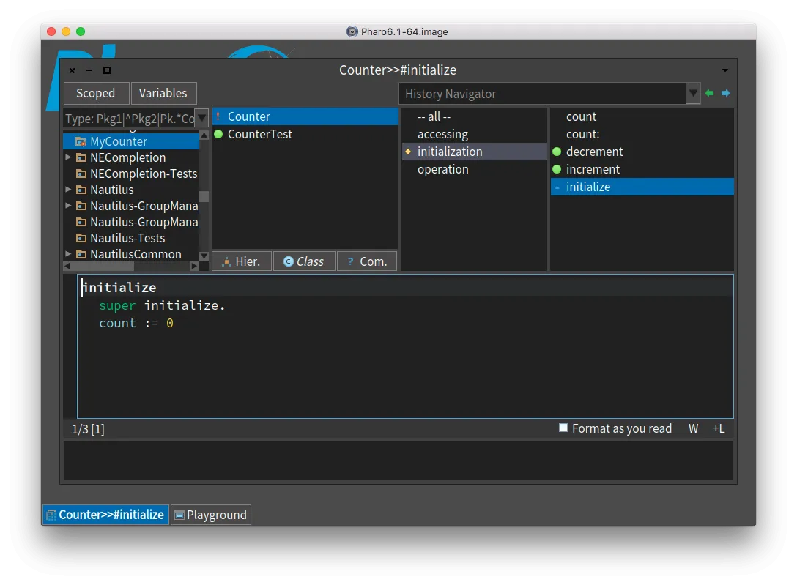797x585 pixels.
Task: Click the green dot beside increment method
Action: (557, 169)
